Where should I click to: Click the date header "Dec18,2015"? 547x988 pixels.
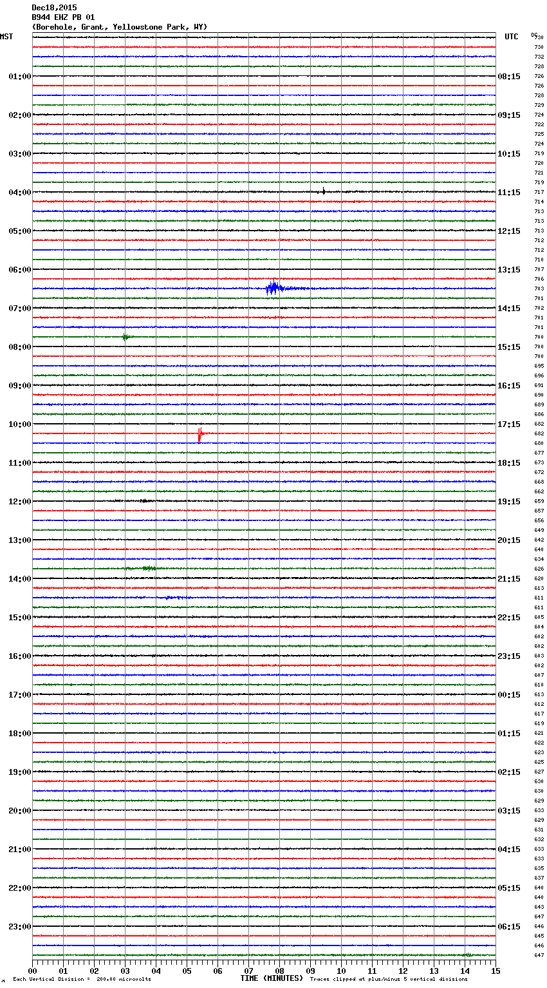click(54, 8)
